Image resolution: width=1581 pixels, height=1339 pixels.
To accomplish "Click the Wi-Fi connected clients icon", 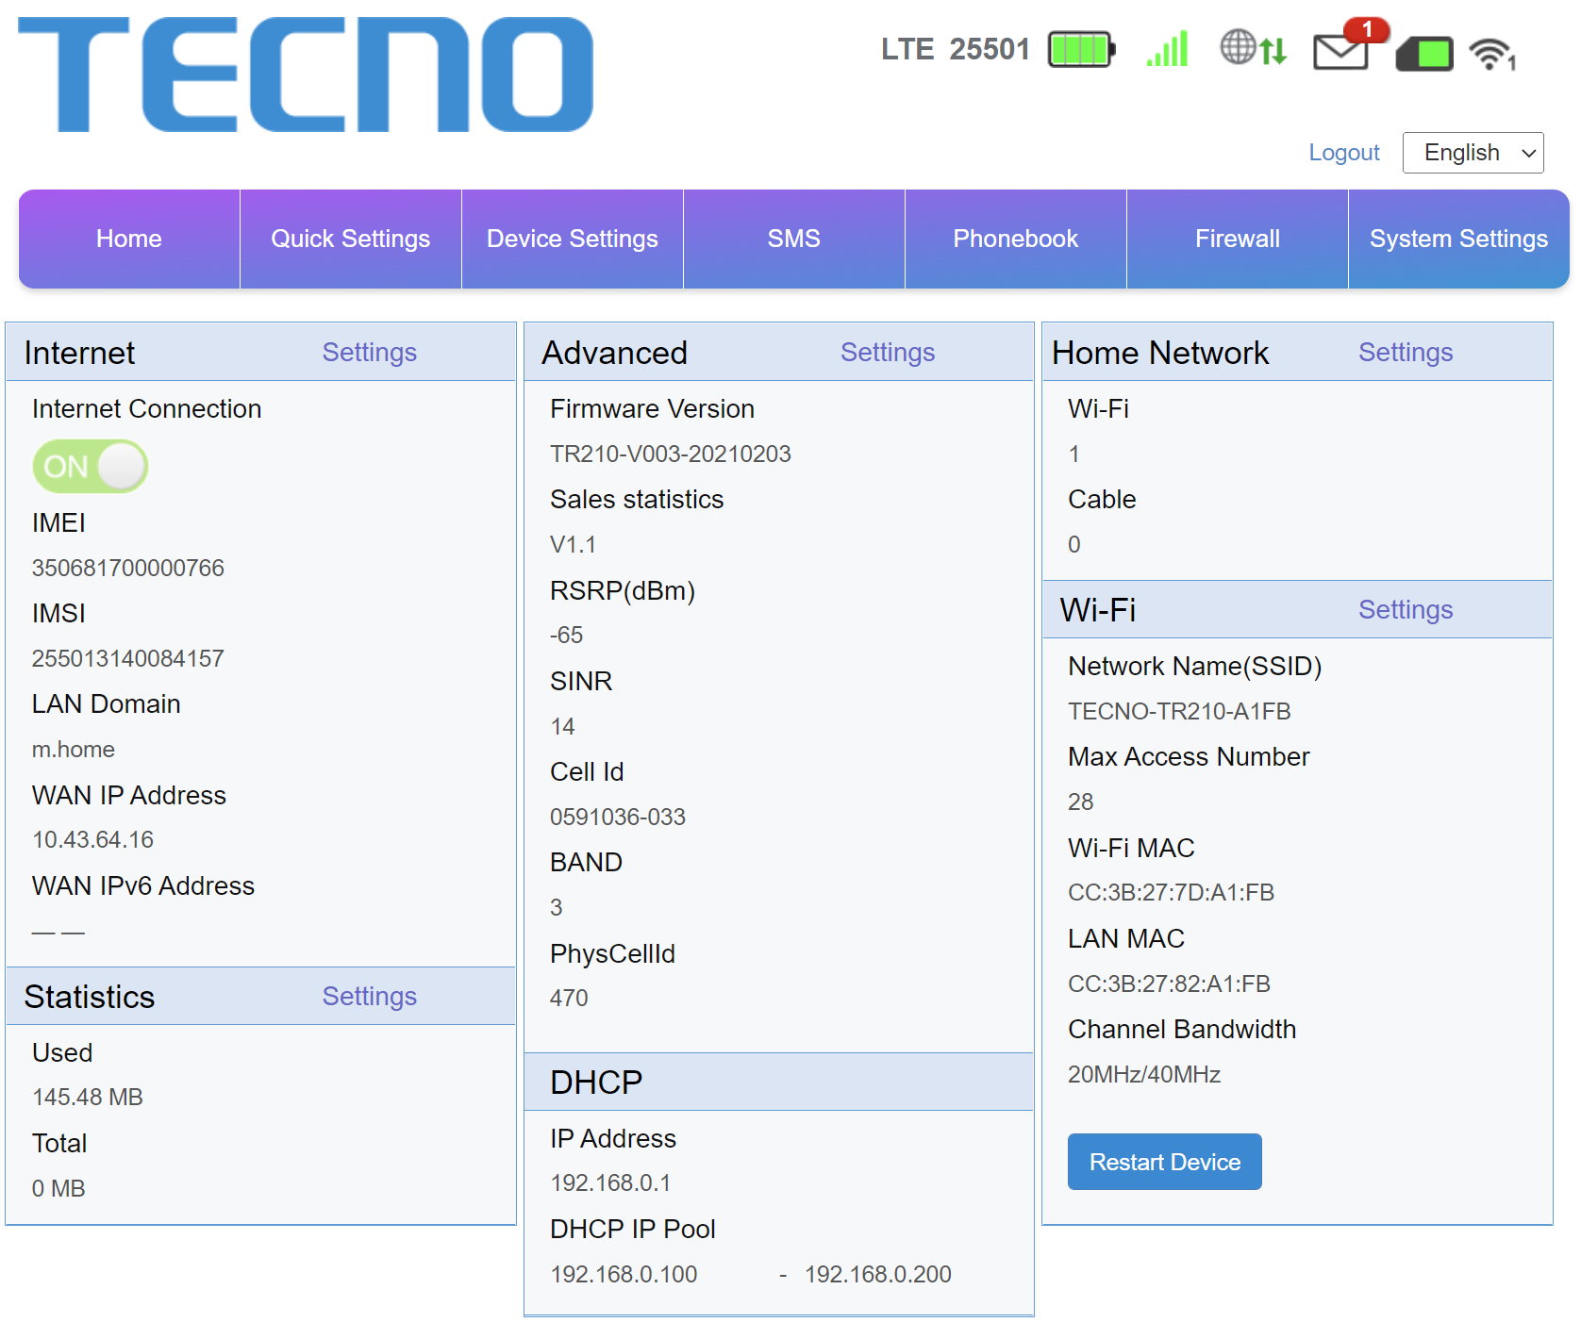I will click(x=1492, y=54).
